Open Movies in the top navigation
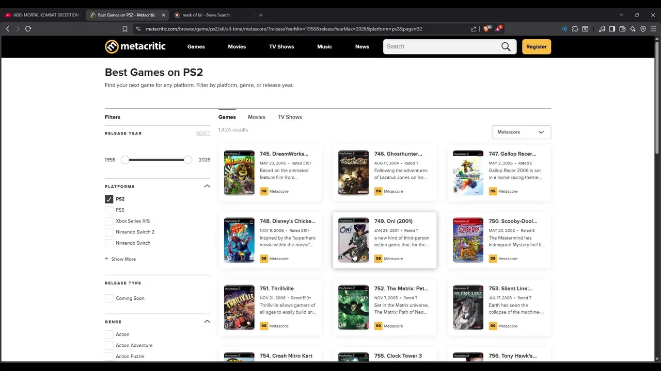This screenshot has width=661, height=371. [237, 46]
